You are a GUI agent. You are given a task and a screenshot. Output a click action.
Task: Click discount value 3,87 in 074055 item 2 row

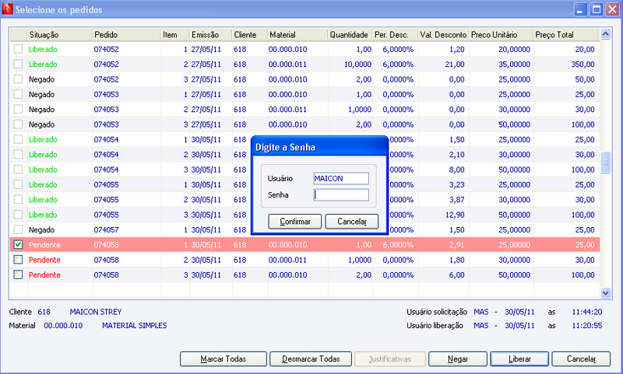[x=457, y=200]
